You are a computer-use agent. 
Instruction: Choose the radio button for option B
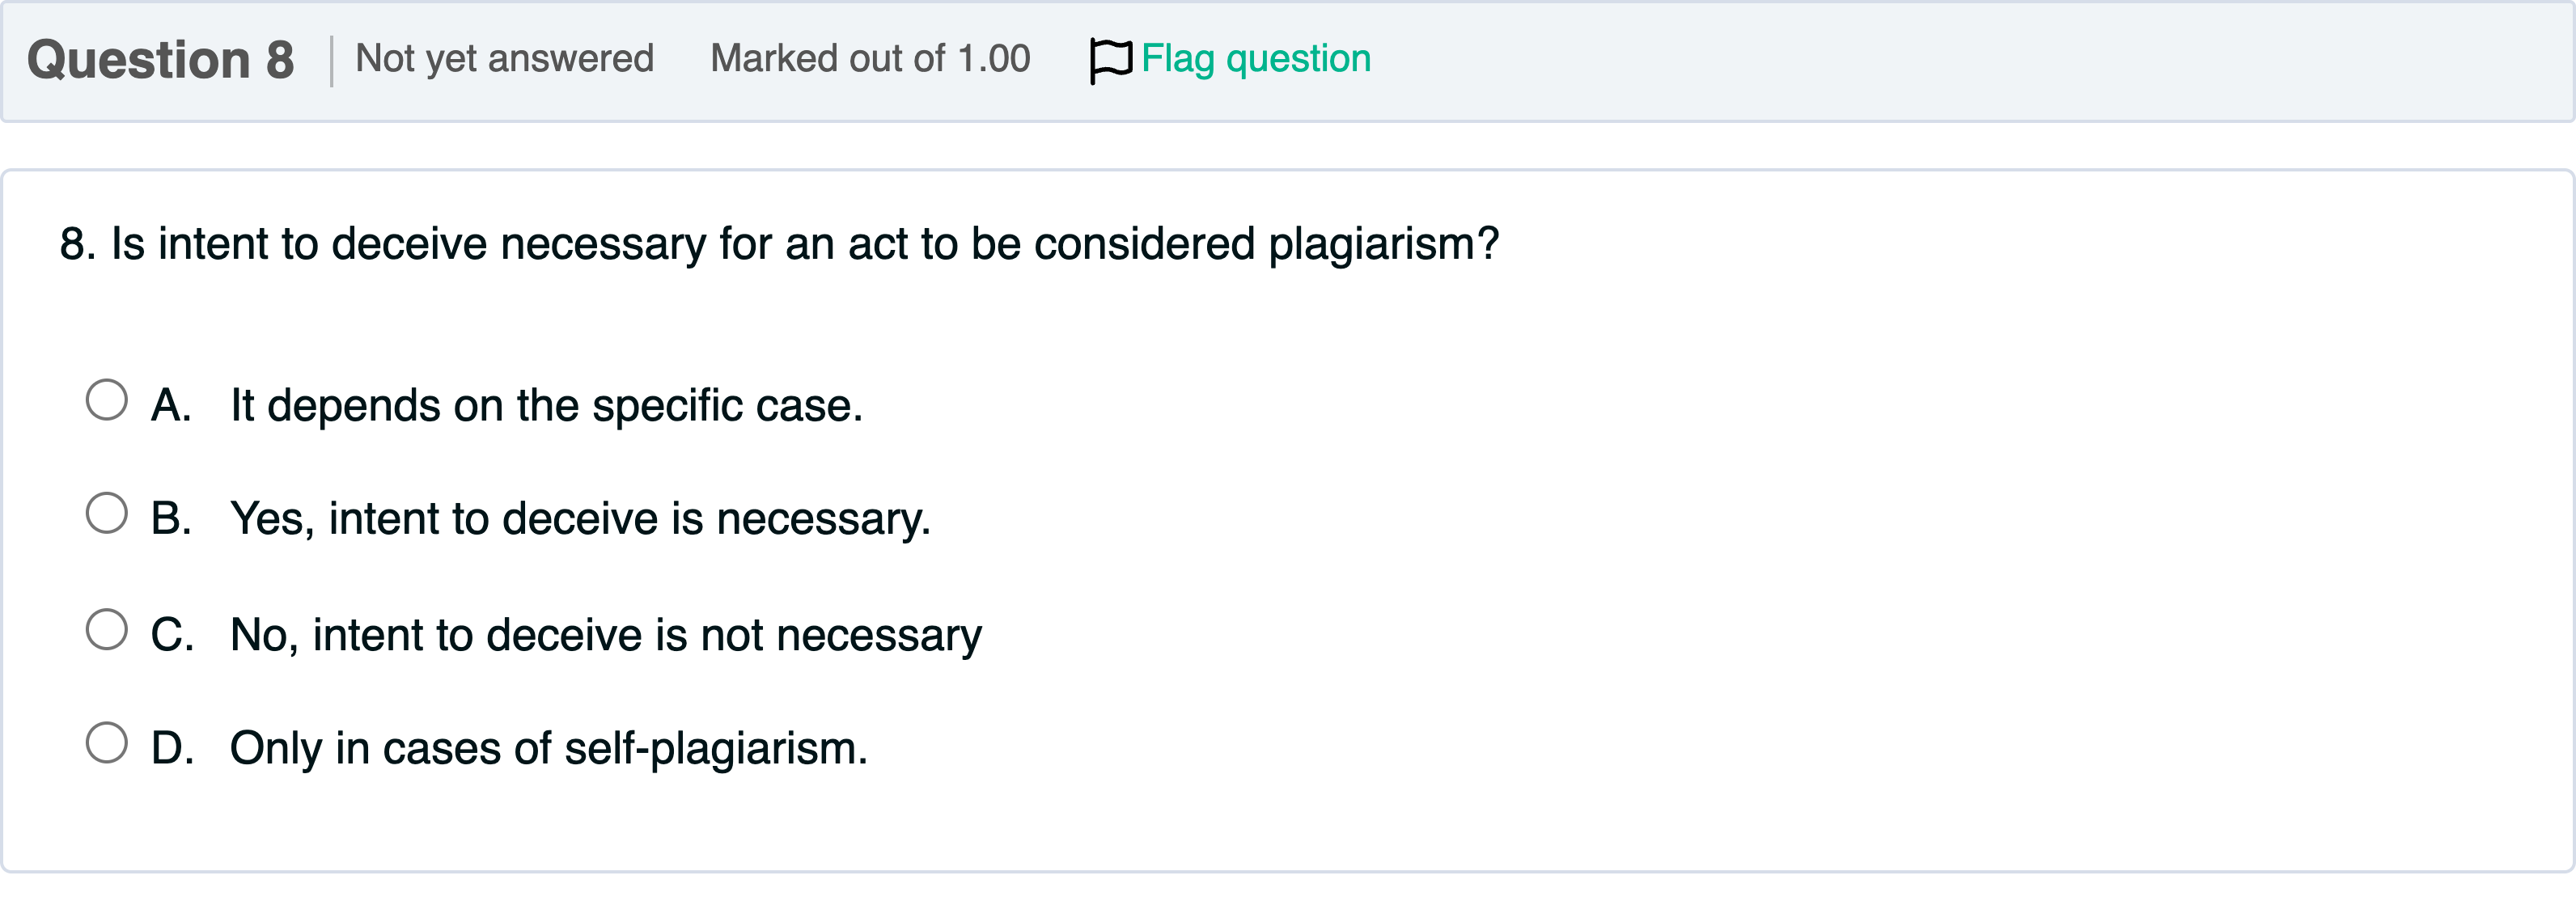(106, 513)
